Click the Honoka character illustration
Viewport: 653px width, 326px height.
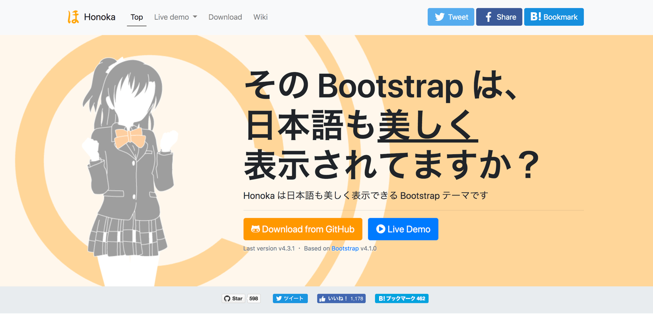pyautogui.click(x=129, y=171)
